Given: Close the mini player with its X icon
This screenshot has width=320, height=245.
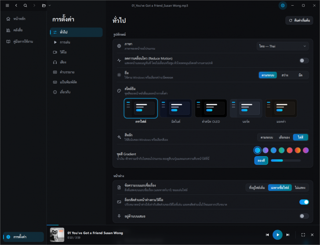Looking at the screenshot, I should point(312,235).
